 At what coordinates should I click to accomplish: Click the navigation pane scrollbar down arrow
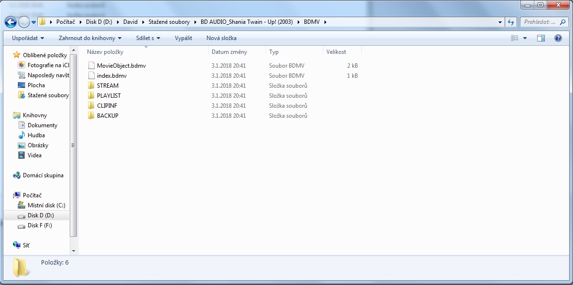74,251
